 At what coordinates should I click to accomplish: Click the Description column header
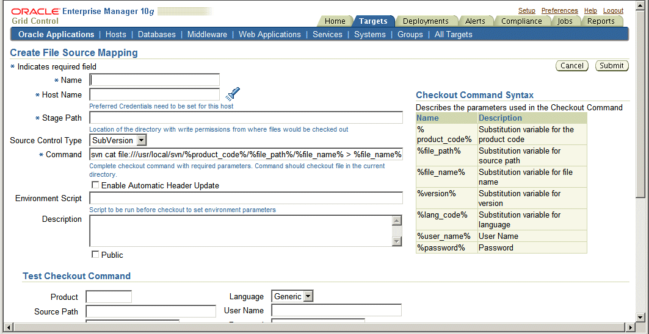point(532,118)
